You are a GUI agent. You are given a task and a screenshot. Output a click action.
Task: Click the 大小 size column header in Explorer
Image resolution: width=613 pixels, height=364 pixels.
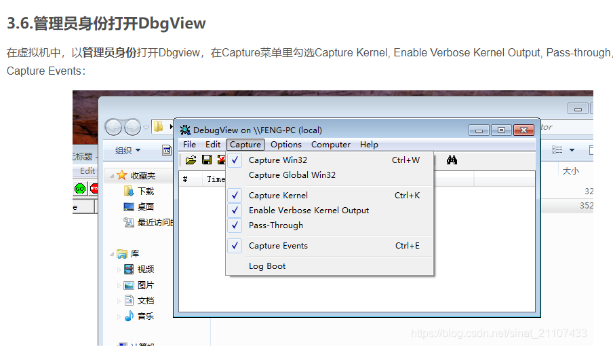point(570,170)
